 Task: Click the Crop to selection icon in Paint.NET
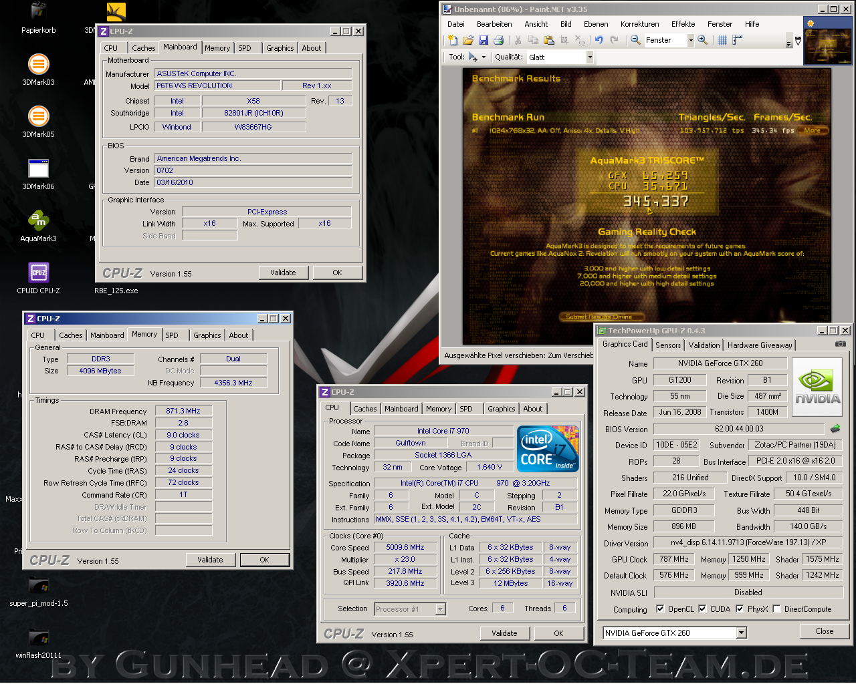[564, 40]
